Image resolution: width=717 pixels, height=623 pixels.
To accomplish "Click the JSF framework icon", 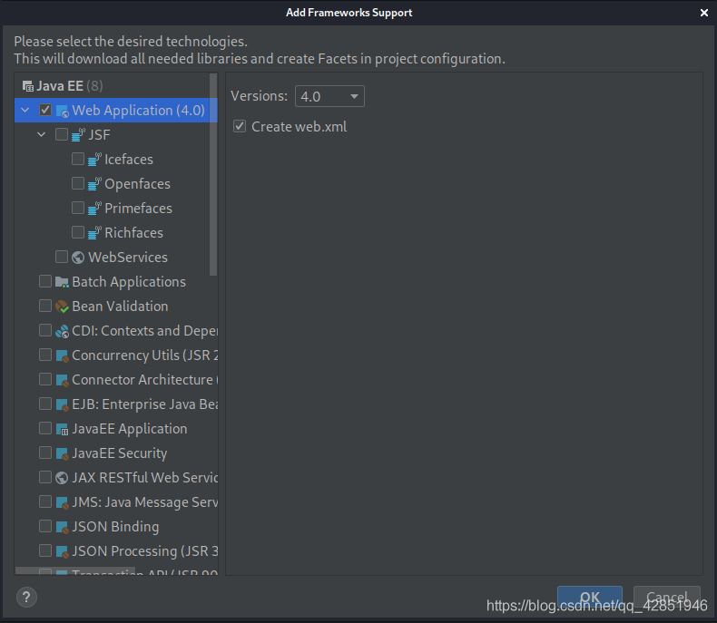I will [78, 135].
